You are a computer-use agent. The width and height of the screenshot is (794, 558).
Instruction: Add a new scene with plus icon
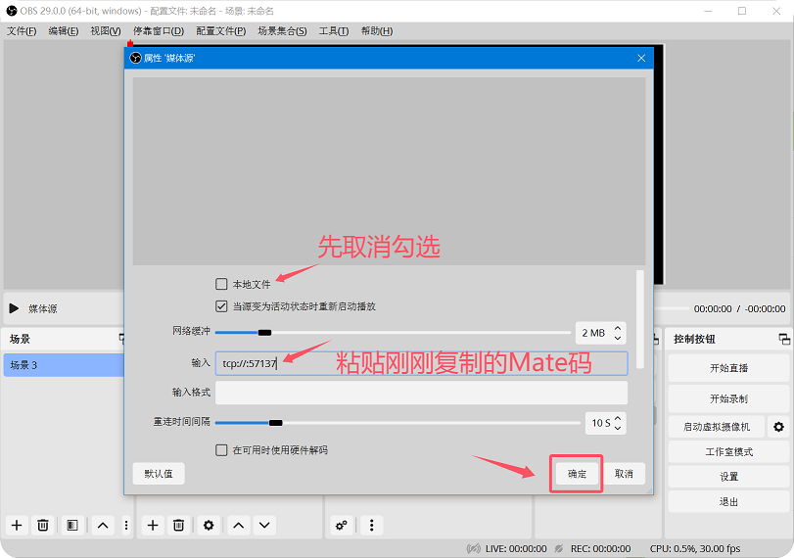tap(17, 525)
